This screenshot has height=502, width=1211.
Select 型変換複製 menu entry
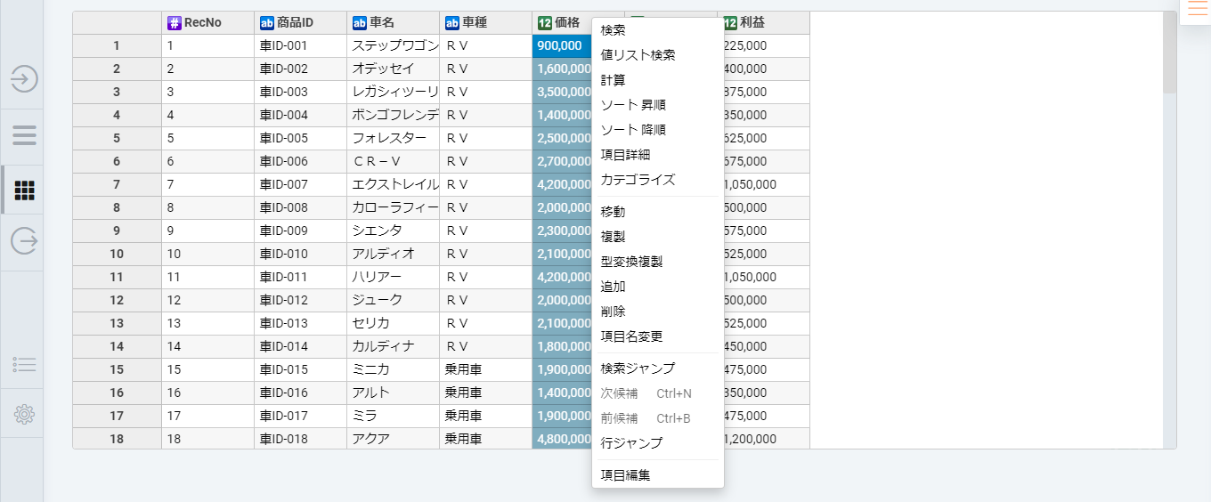[658, 262]
